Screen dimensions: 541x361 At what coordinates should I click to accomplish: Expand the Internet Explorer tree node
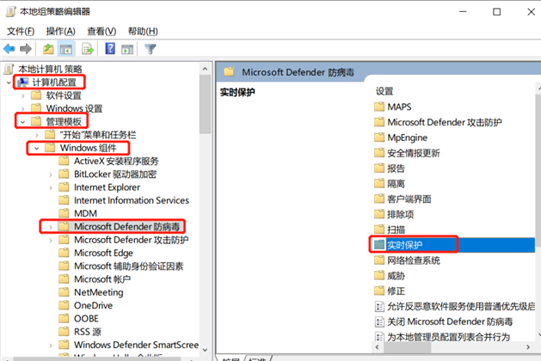[51, 187]
